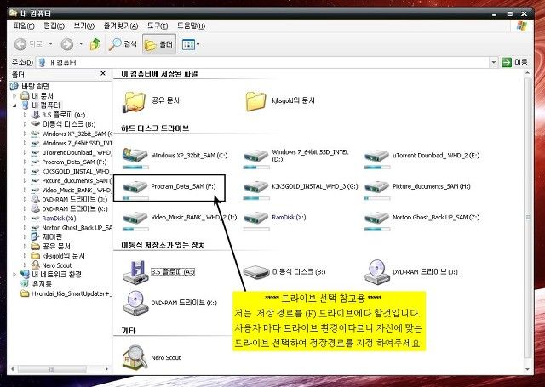545x387 pixels.
Task: Open the 보기(V) menu
Action: click(x=83, y=26)
